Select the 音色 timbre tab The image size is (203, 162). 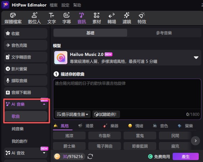[x=161, y=126]
